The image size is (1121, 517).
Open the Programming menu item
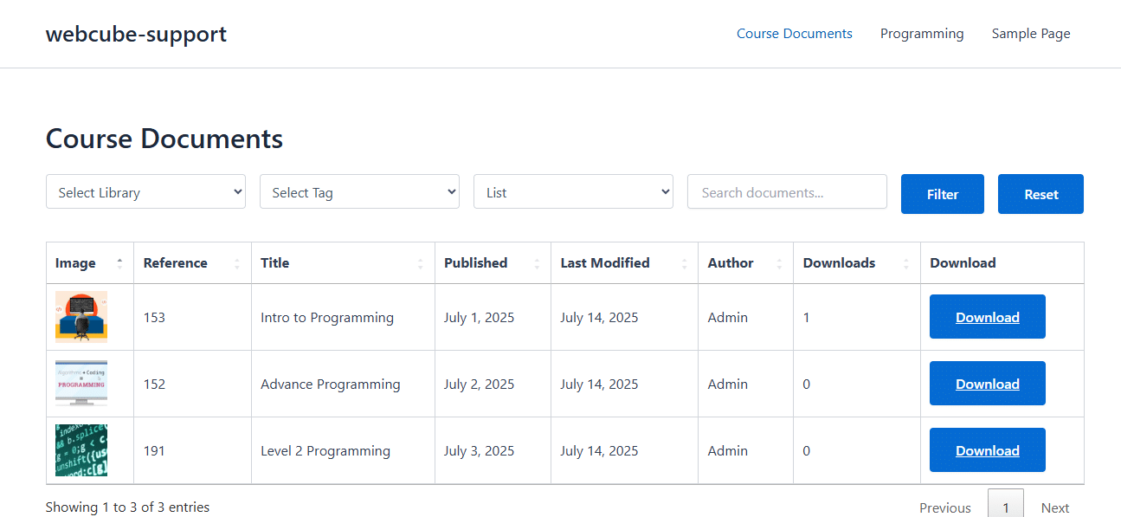[922, 34]
